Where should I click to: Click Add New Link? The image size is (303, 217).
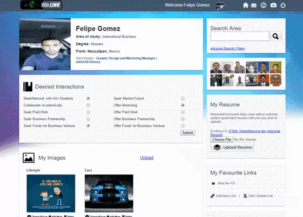click(x=226, y=196)
